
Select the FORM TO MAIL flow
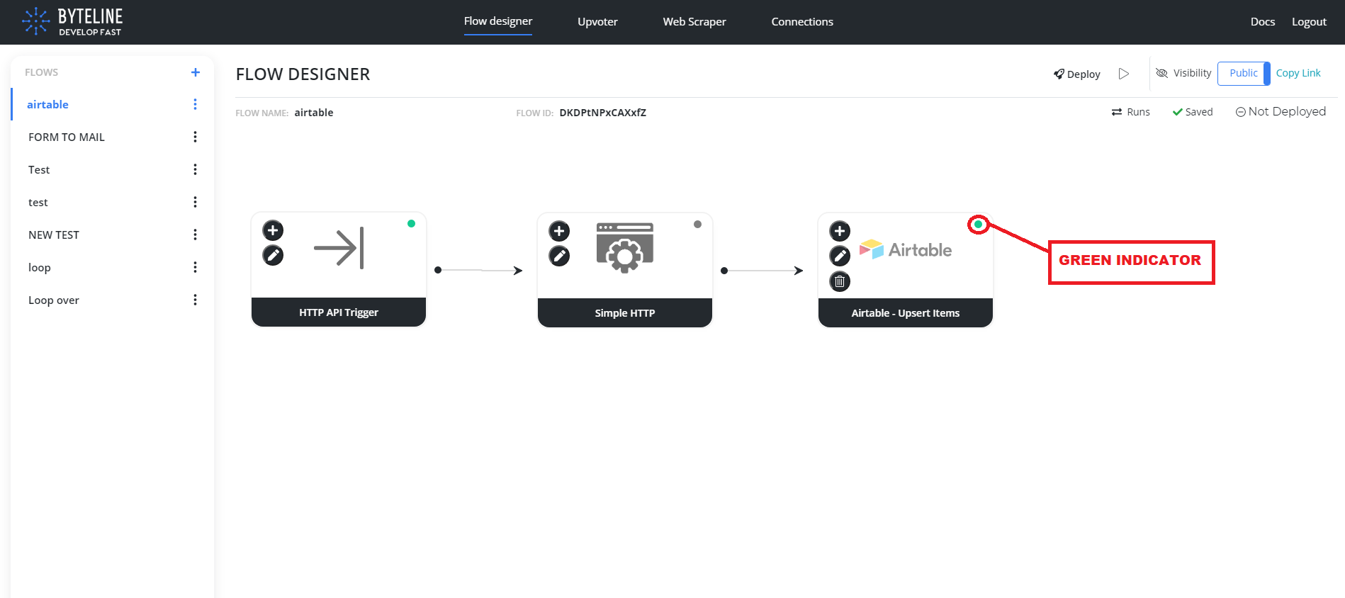[67, 137]
